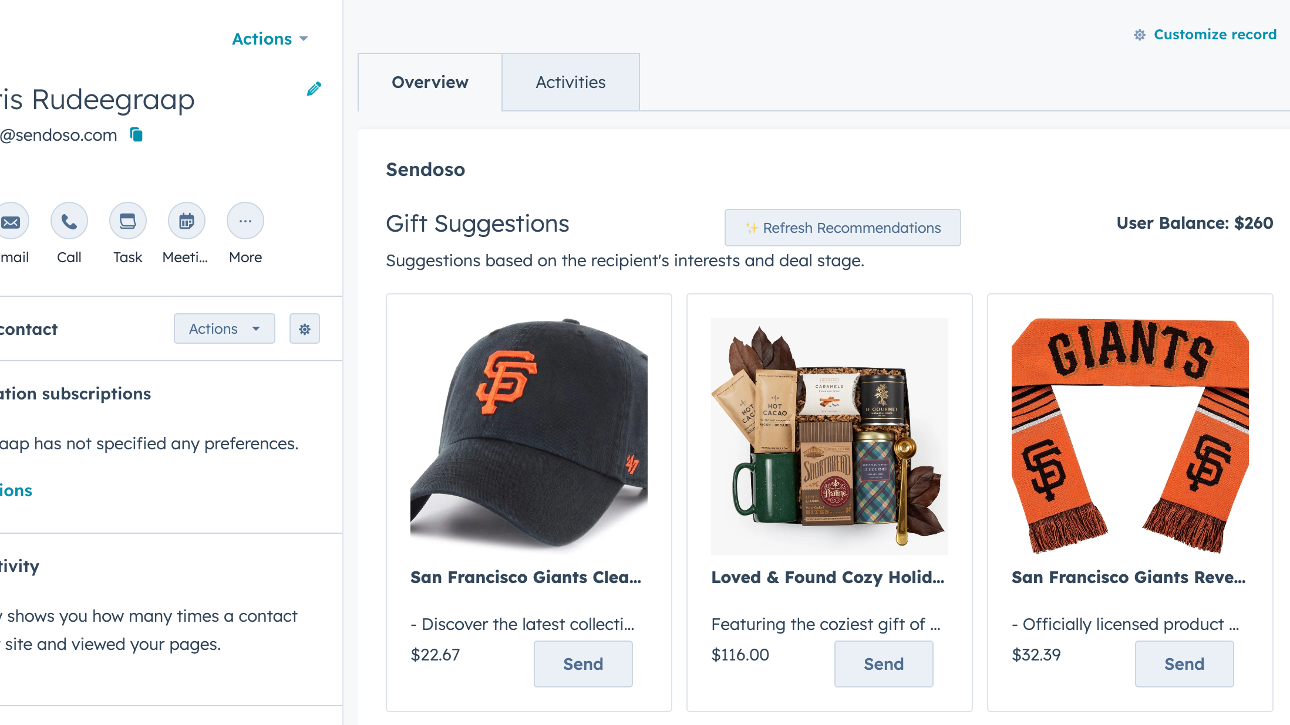Switch to the Overview tab
1290x725 pixels.
point(430,82)
